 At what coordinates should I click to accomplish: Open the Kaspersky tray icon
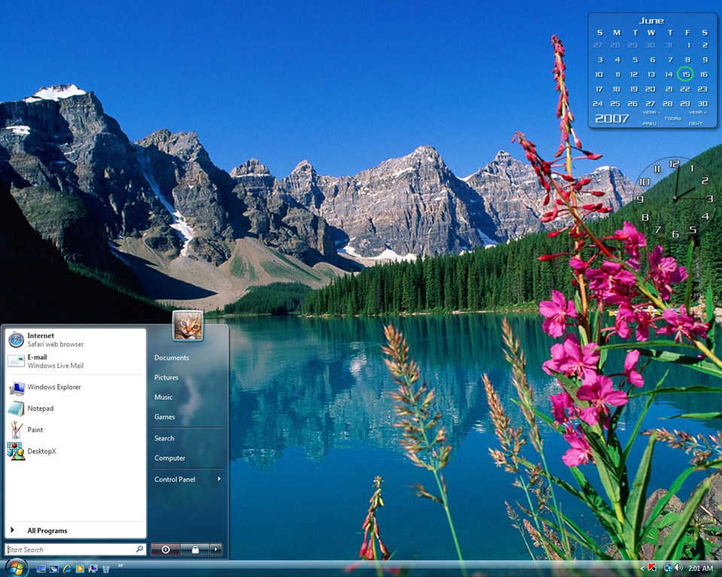coord(651,568)
